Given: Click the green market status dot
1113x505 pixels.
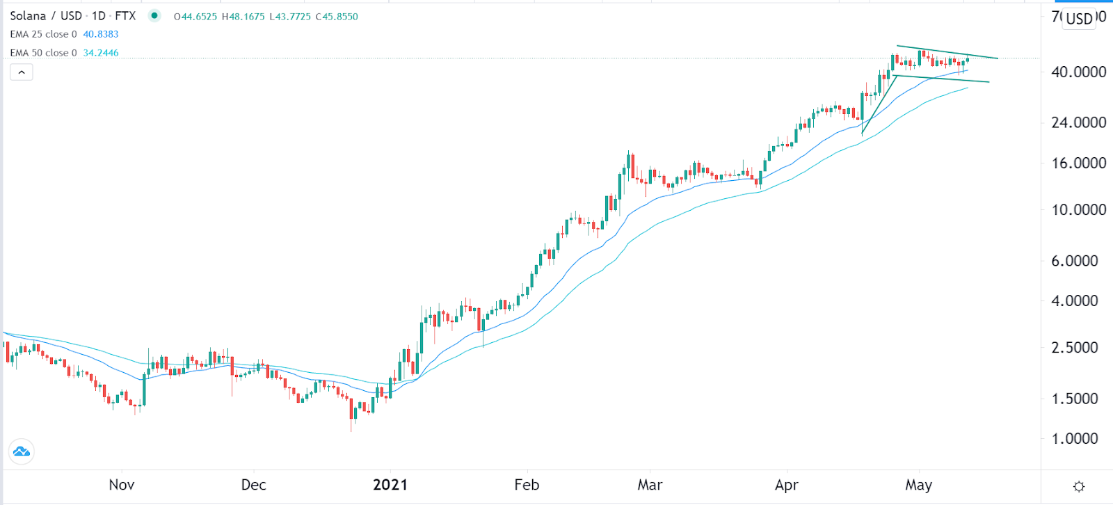Looking at the screenshot, I should pyautogui.click(x=154, y=15).
